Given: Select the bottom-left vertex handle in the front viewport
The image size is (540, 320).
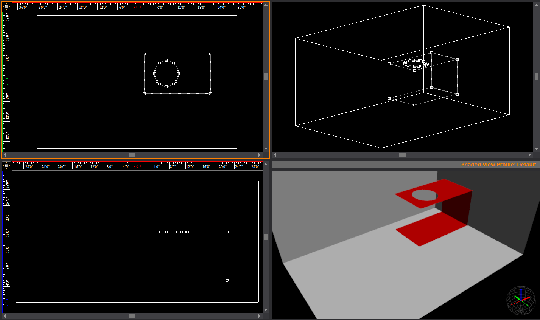Looking at the screenshot, I should [146, 280].
